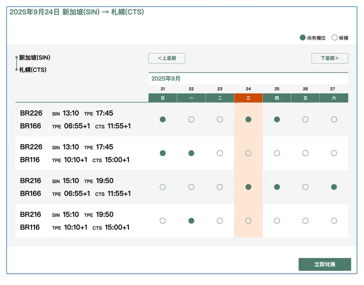Select BR226/BR166 seat on Thursday 25
The height and width of the screenshot is (285, 364).
[x=277, y=119]
